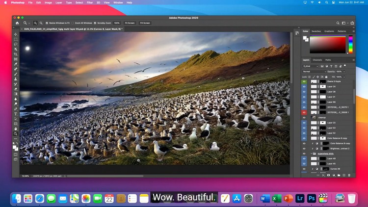This screenshot has height=207, width=368.
Task: Hide the Layer 24 visibility eye
Action: coord(304,86)
